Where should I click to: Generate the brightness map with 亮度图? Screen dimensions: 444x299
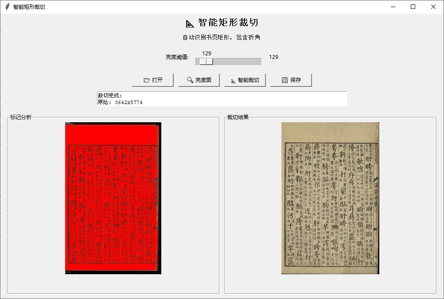click(x=199, y=80)
